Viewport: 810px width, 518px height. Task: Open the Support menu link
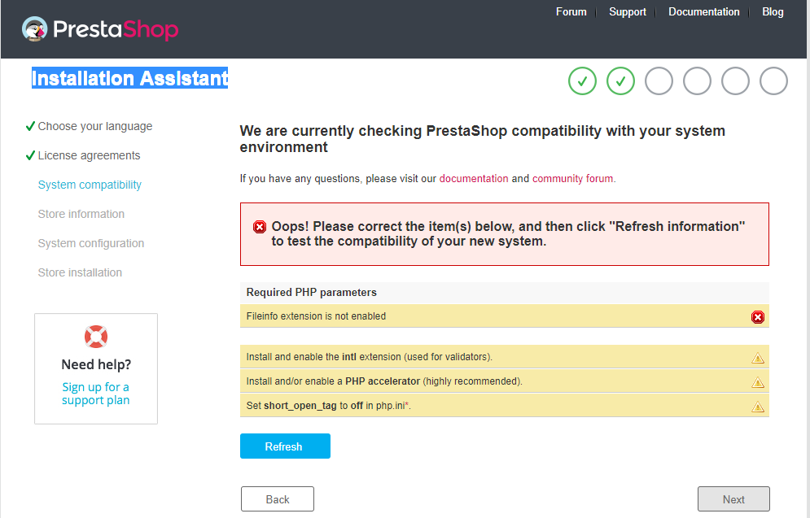tap(628, 12)
